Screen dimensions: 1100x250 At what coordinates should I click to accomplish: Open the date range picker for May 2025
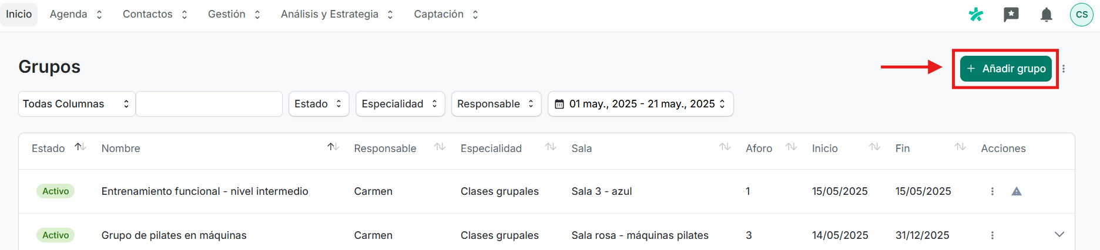[x=640, y=104]
